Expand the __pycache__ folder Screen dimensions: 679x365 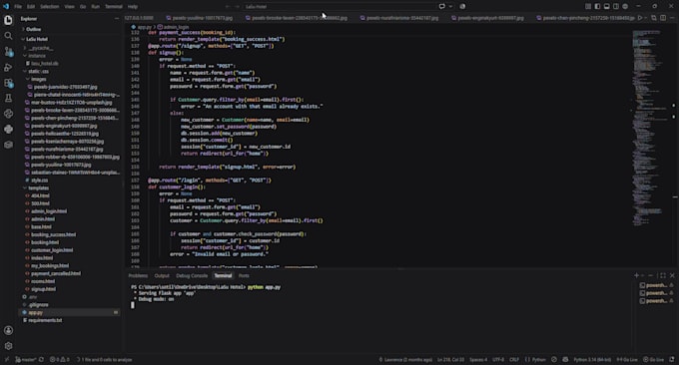[x=40, y=48]
